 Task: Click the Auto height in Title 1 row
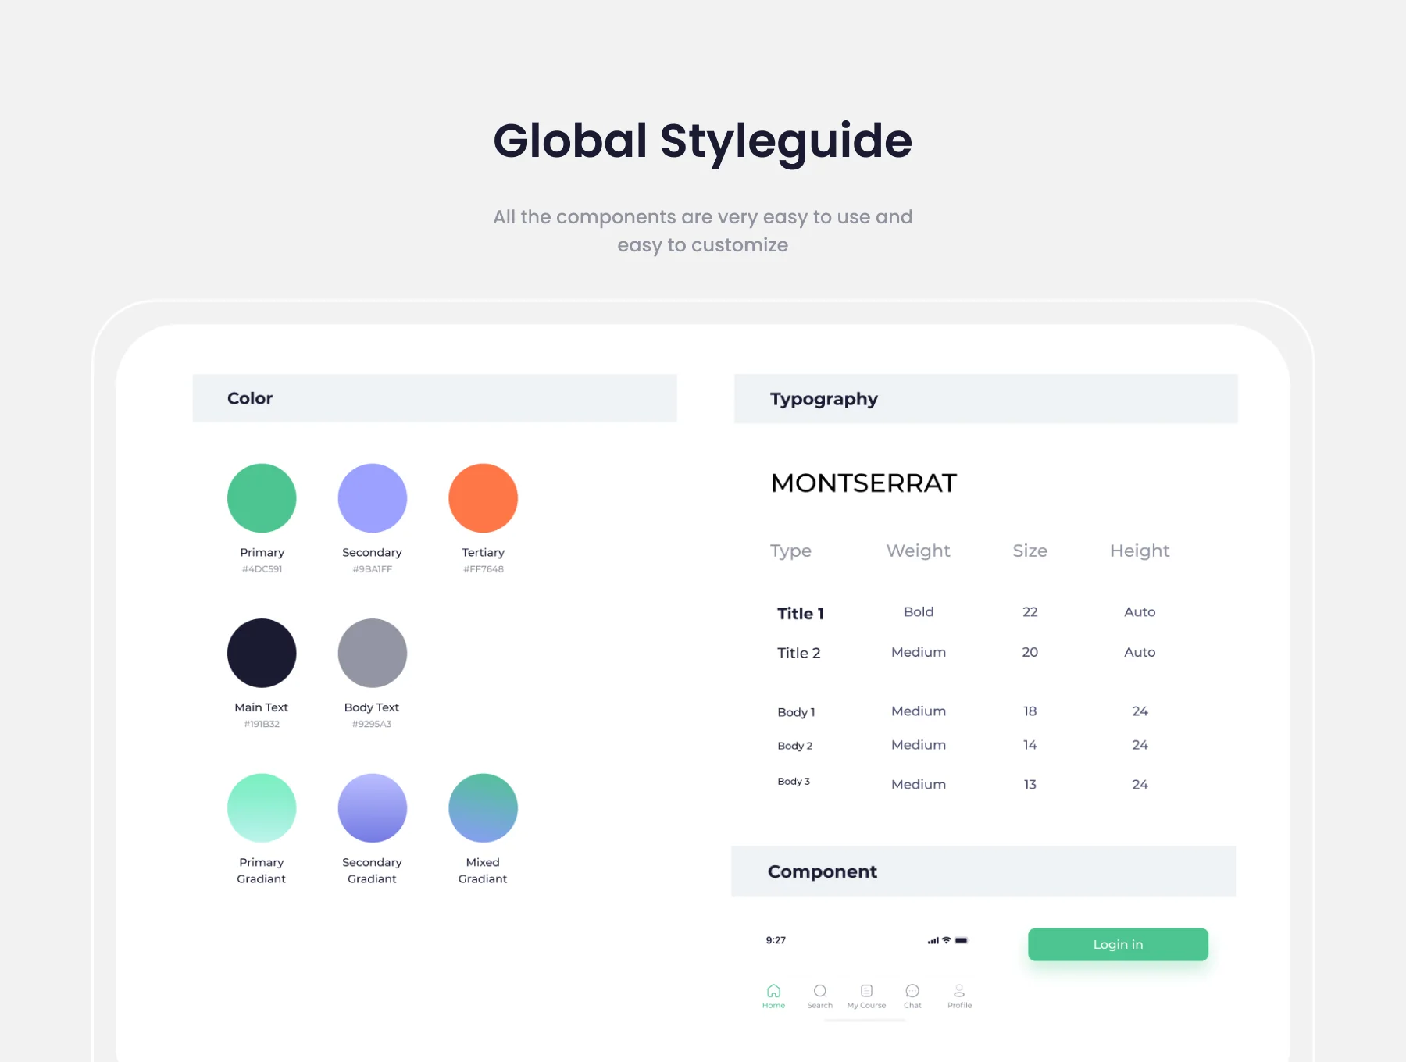coord(1140,611)
